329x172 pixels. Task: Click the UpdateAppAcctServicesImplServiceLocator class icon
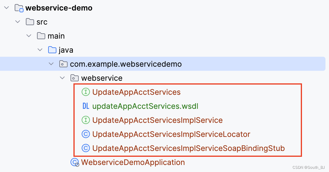click(85, 134)
